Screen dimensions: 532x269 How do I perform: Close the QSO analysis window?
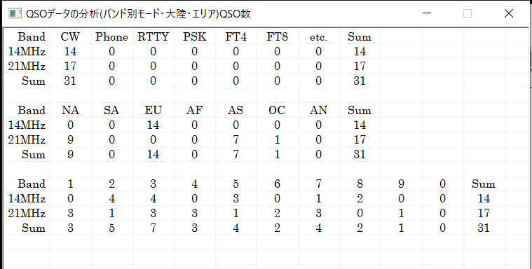(x=509, y=13)
